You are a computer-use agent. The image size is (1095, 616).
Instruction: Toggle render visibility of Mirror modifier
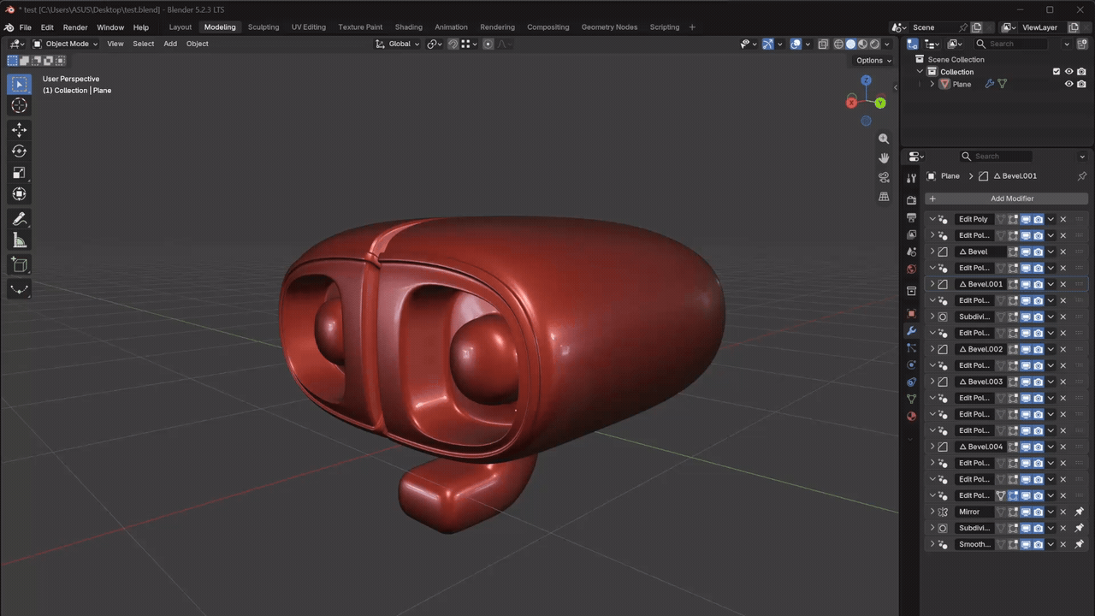pyautogui.click(x=1038, y=512)
